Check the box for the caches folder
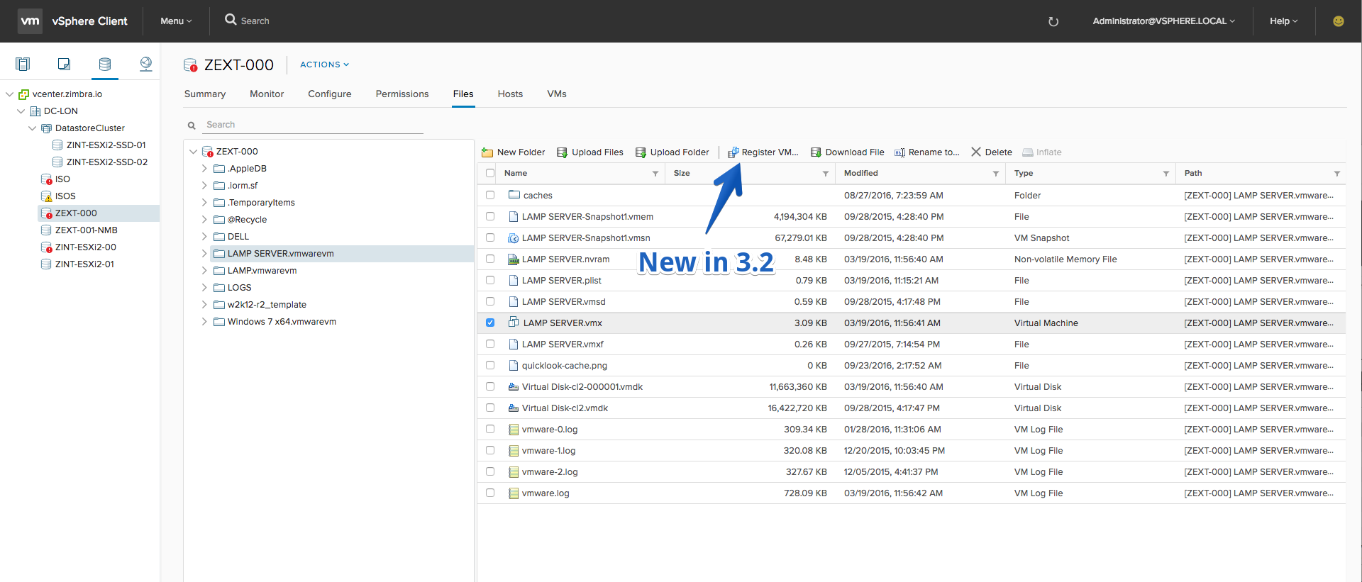The image size is (1362, 582). tap(490, 195)
